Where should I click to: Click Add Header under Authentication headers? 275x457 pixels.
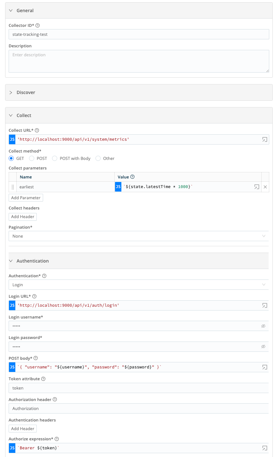coord(22,428)
